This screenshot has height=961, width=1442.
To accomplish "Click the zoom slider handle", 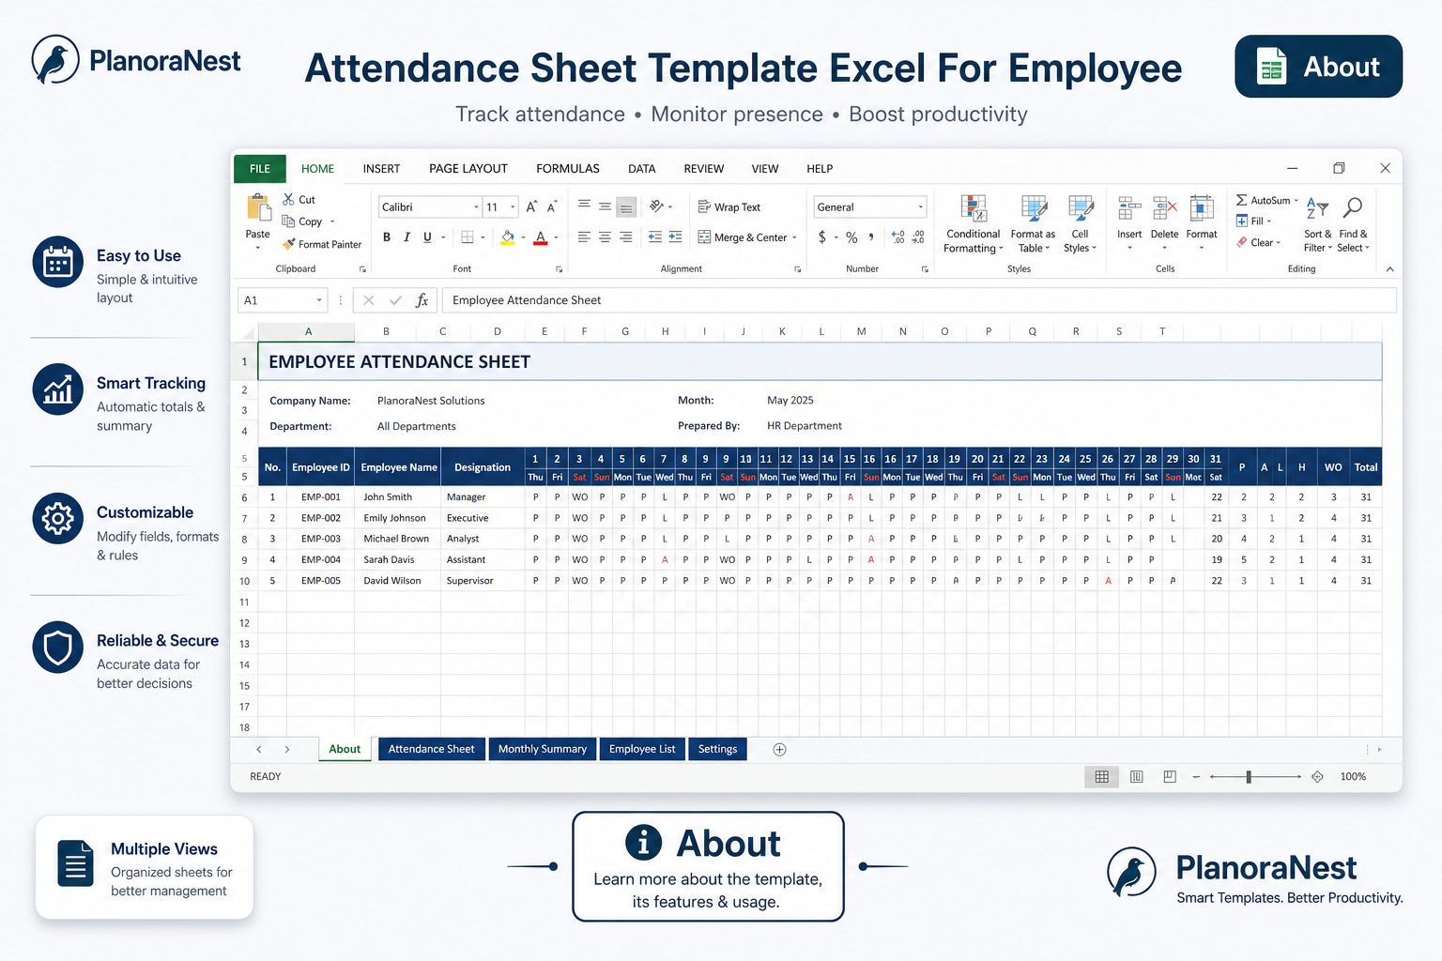I will click(1249, 777).
